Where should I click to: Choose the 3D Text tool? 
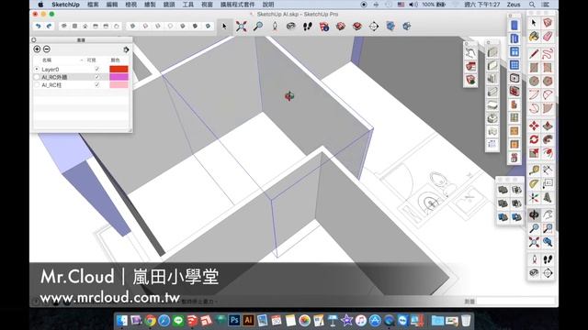coord(548,198)
